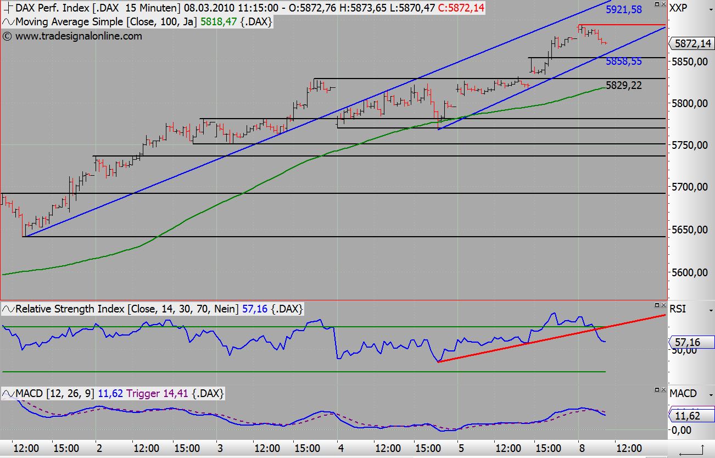Toggle the maximize box on the MACD panel

(x=657, y=390)
